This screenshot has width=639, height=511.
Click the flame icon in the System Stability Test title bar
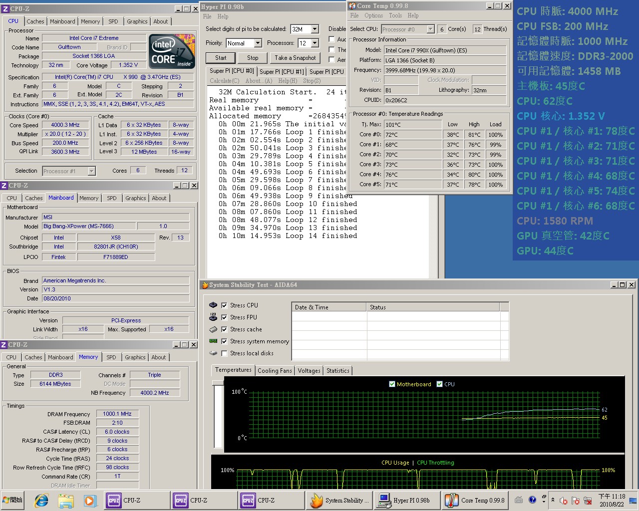pyautogui.click(x=204, y=285)
